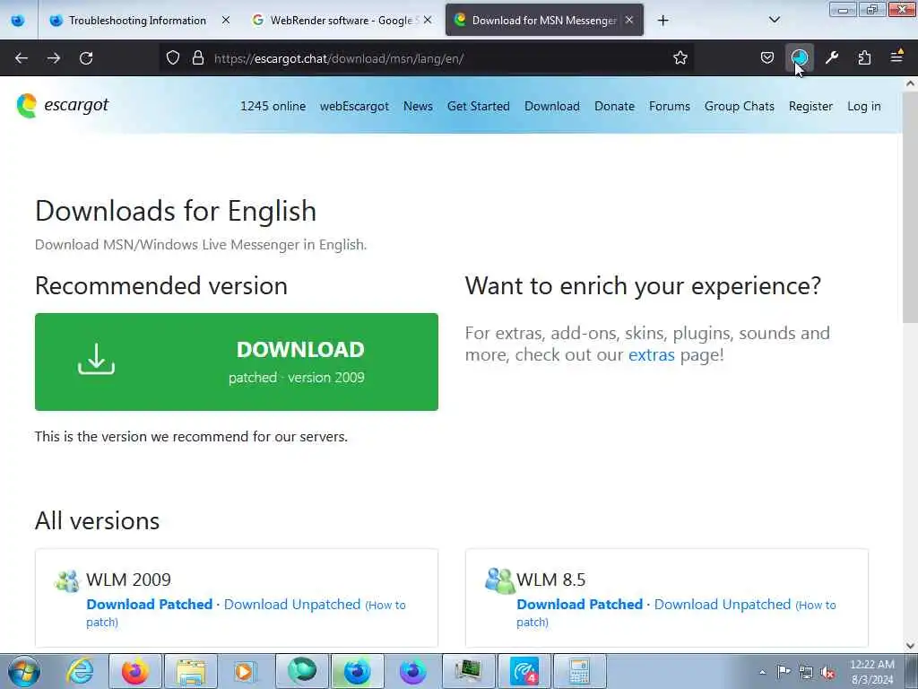Open the News navigation item
Screen dimensions: 918x689
click(x=418, y=107)
